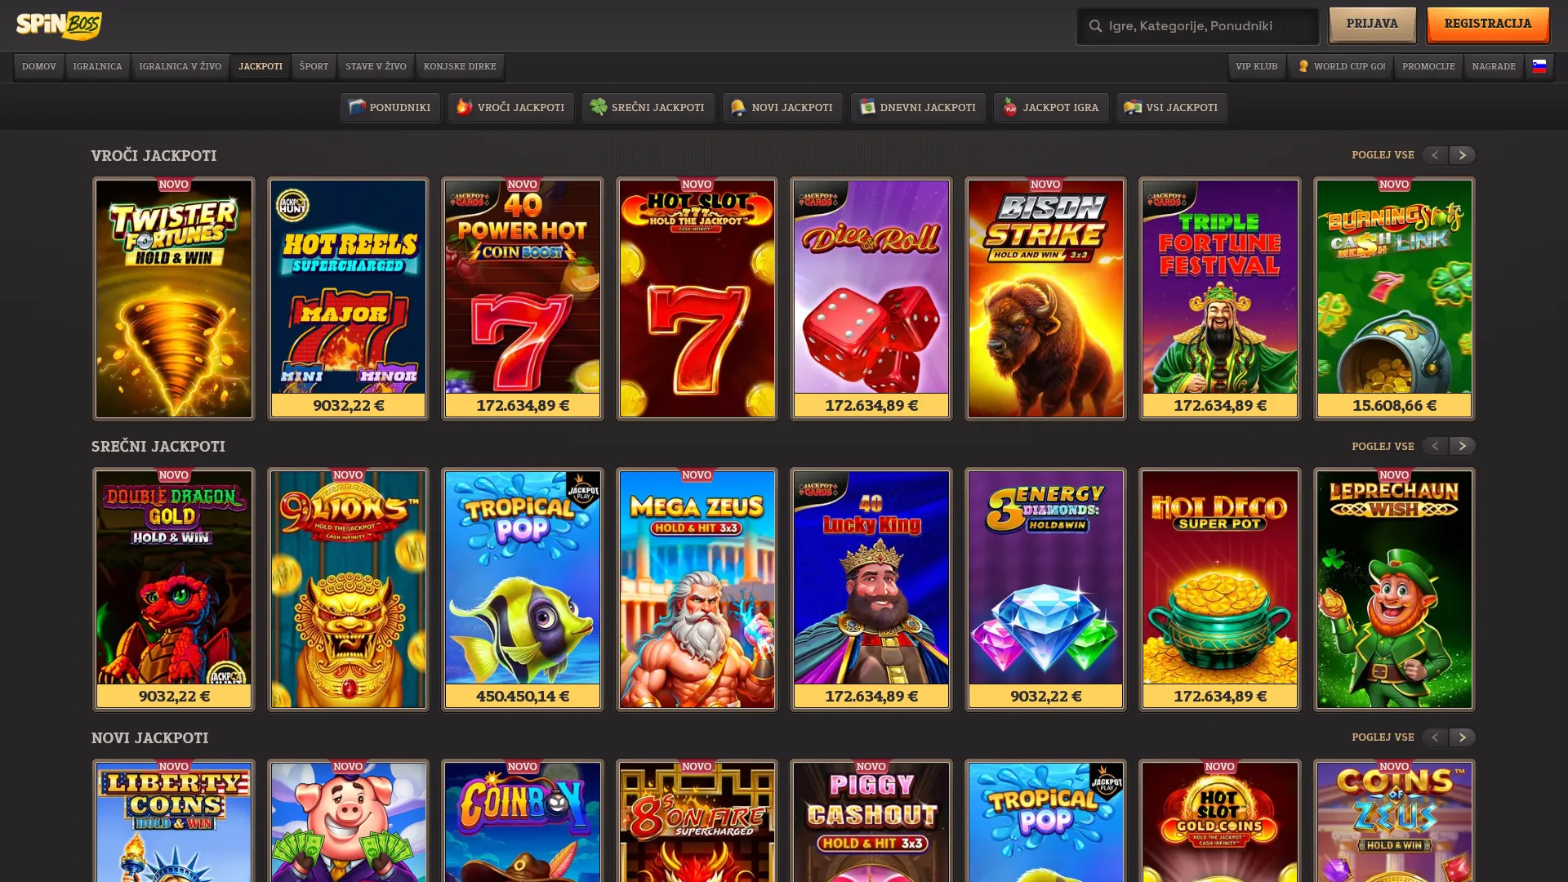This screenshot has width=1568, height=882.
Task: Open Tropical Pop in Srečni Jackpoti row
Action: 523,590
